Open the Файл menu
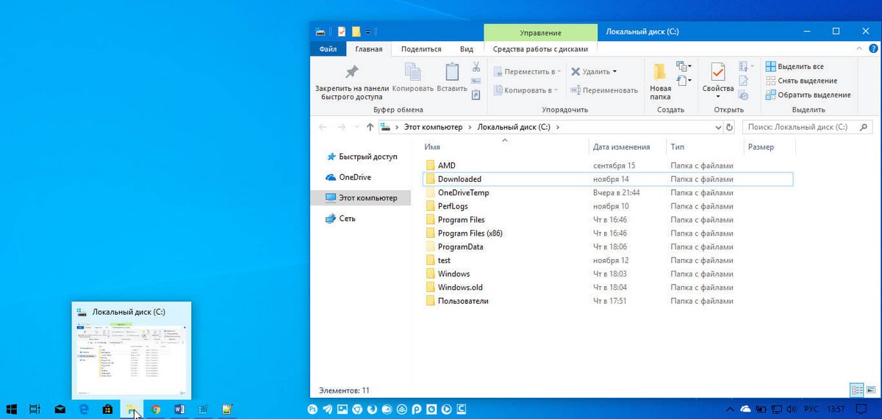The width and height of the screenshot is (882, 419). [329, 49]
